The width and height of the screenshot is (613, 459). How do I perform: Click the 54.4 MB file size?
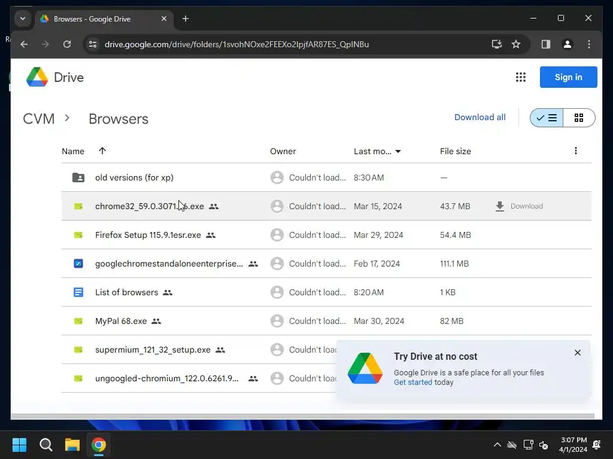(x=455, y=235)
